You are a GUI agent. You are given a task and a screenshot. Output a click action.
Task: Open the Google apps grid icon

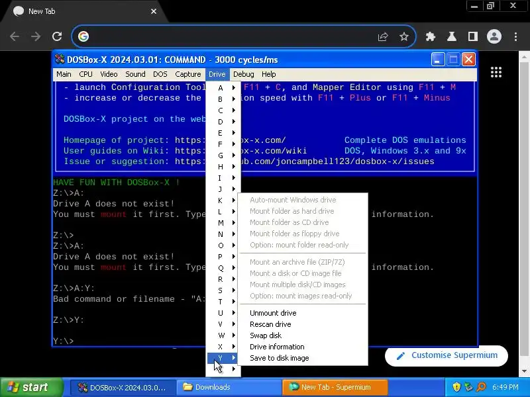[496, 72]
